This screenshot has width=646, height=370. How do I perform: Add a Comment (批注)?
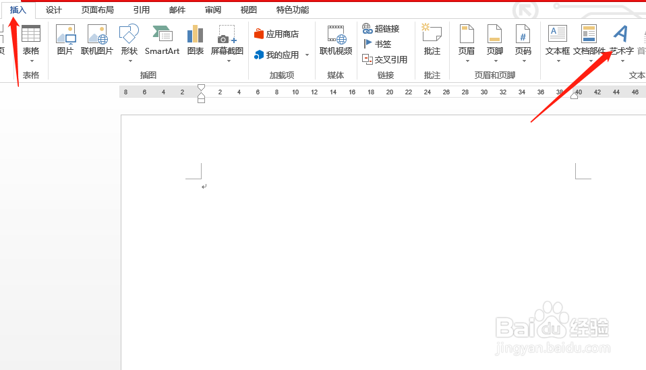tap(432, 40)
